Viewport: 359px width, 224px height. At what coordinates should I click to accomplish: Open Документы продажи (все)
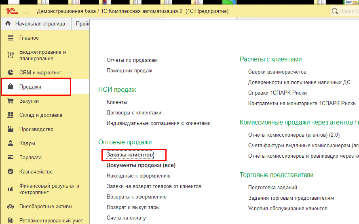141,165
